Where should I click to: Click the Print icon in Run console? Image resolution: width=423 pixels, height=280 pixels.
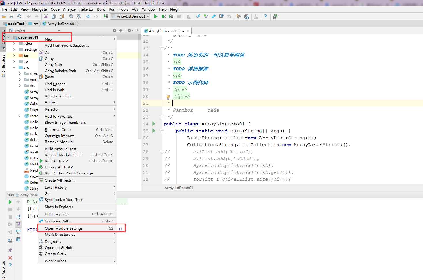pyautogui.click(x=18, y=232)
